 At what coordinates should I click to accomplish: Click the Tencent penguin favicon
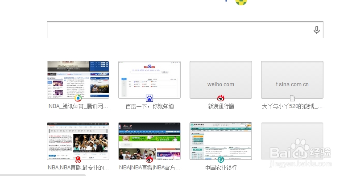pyautogui.click(x=78, y=98)
